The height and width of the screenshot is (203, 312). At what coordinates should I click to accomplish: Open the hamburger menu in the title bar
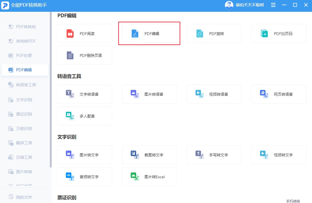pyautogui.click(x=273, y=5)
